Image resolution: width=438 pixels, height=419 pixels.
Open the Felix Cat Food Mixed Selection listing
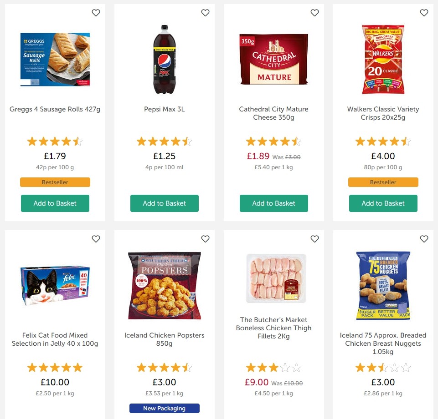point(55,339)
